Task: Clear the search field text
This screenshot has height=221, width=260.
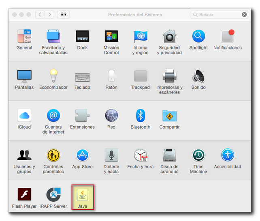Action: pyautogui.click(x=244, y=15)
